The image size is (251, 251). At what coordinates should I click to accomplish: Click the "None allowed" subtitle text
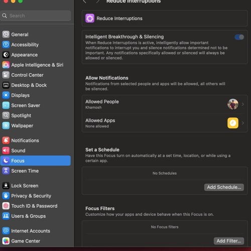(x=97, y=126)
